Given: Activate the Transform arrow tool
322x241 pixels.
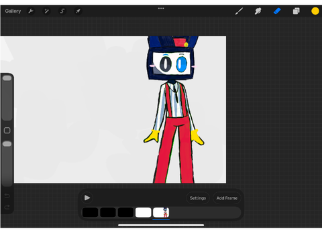Looking at the screenshot, I should click(78, 11).
